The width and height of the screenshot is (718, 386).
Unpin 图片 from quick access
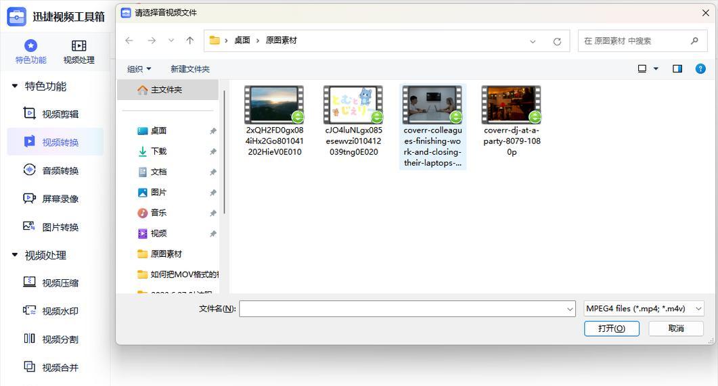[x=213, y=193]
